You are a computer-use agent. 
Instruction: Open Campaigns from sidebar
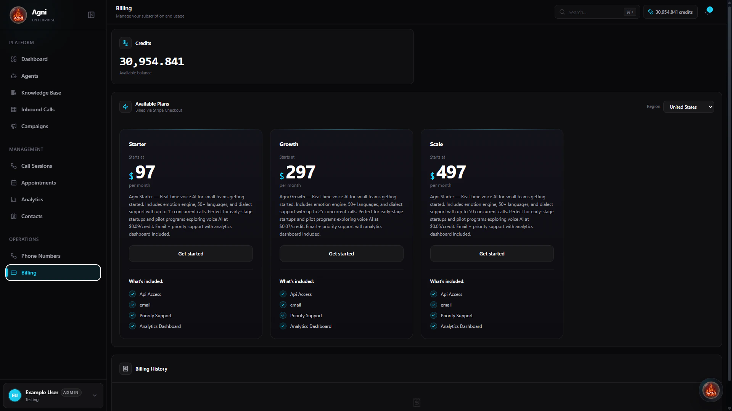[53, 126]
